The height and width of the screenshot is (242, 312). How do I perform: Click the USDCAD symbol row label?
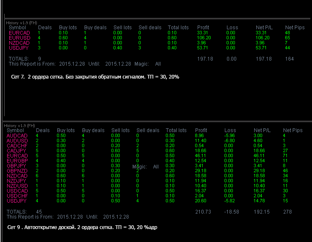17,191
